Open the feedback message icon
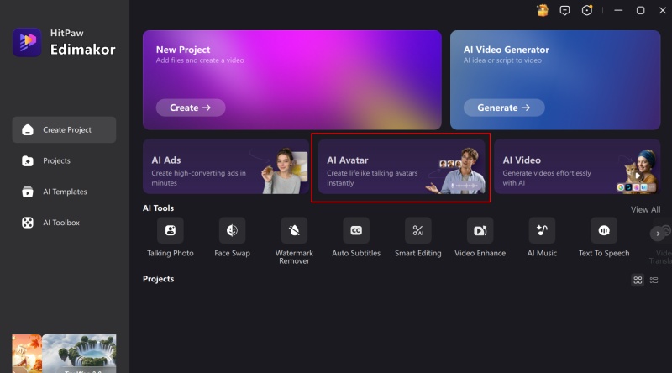This screenshot has height=373, width=672. pos(564,10)
